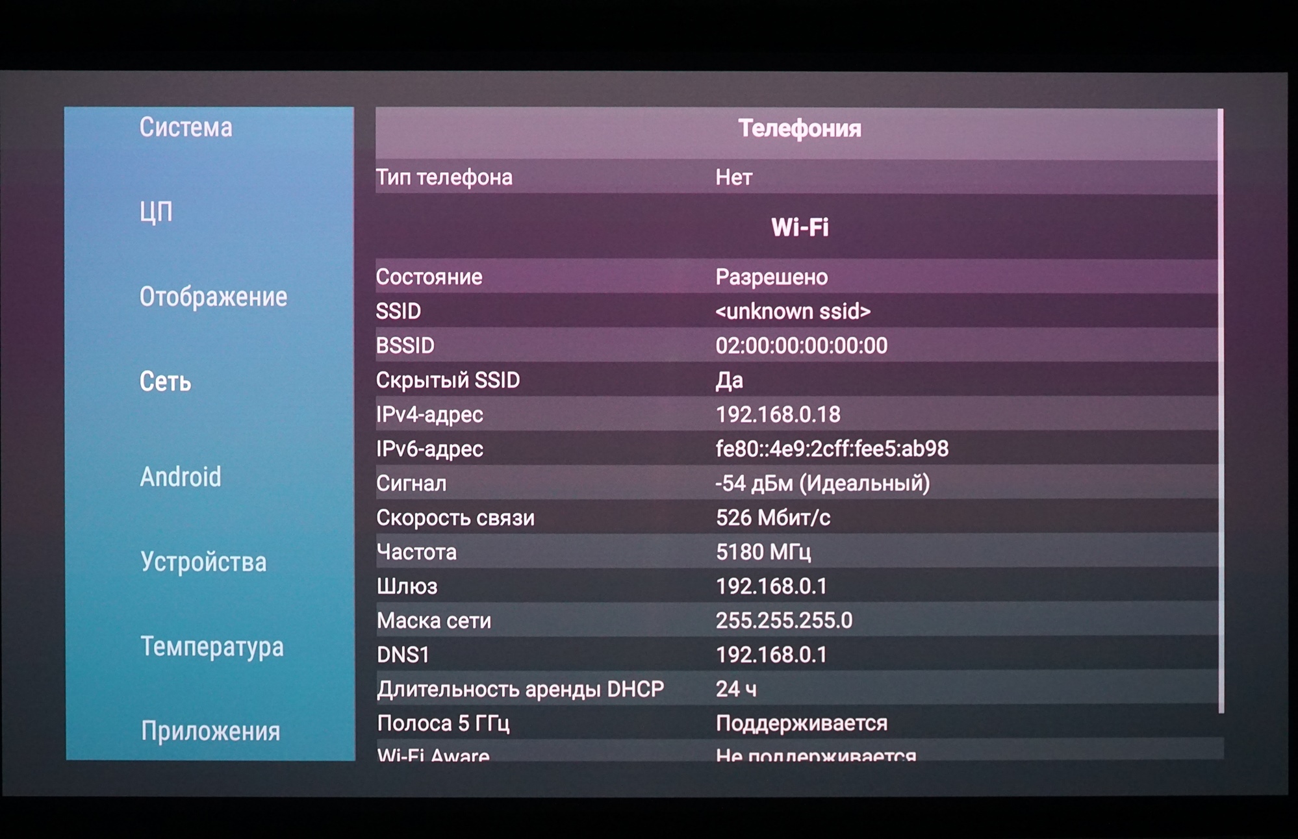Click the vertical scrollbar on the right

point(1221,409)
